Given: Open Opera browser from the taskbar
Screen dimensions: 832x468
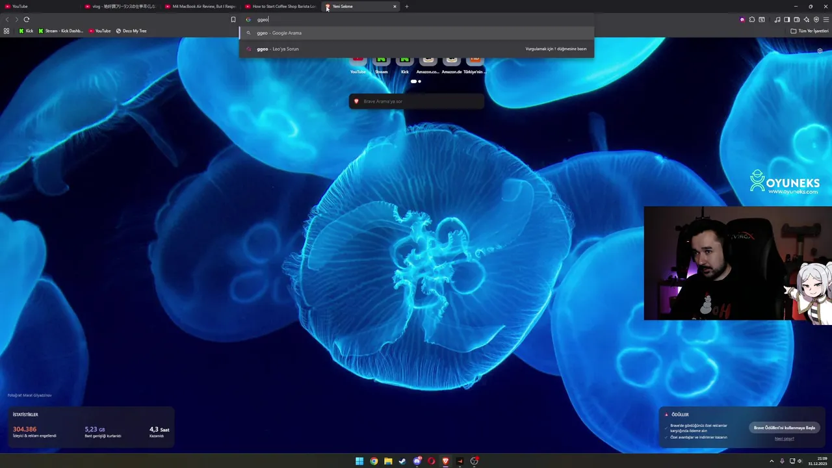Looking at the screenshot, I should 432,461.
